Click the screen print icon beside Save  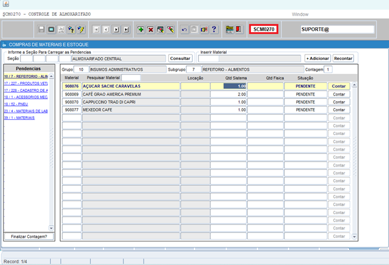(51, 30)
